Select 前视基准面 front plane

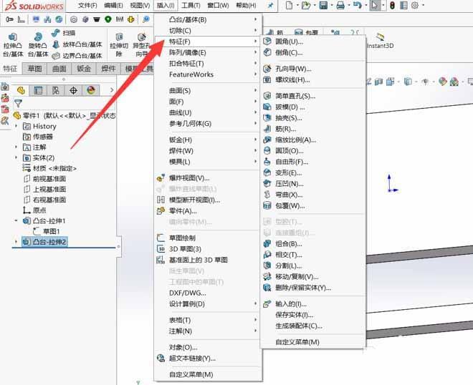45,179
